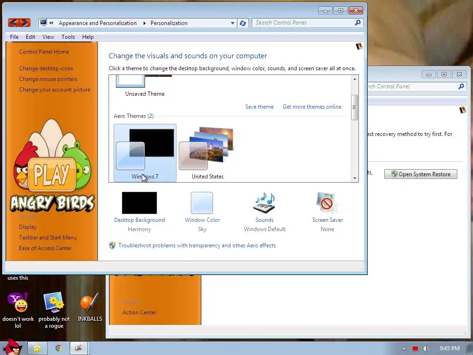473x355 pixels.
Task: Click the Personalization breadcrumb
Action: (169, 23)
